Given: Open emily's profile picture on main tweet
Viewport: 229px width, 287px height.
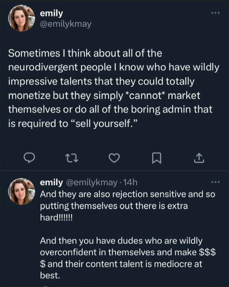Looking at the screenshot, I should click(x=21, y=18).
